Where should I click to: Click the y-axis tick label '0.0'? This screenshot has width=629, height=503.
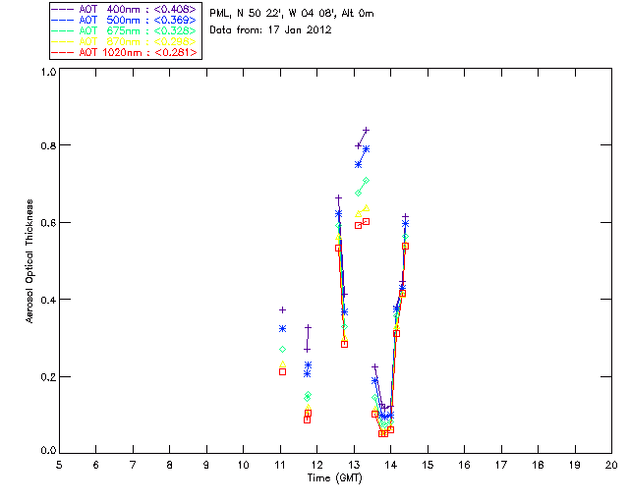pyautogui.click(x=48, y=451)
